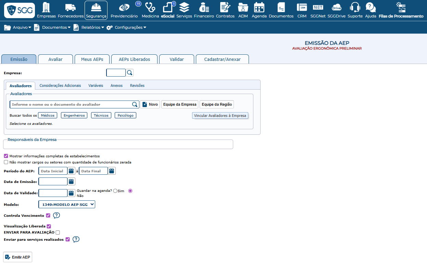Select Sim for Guardar na agenda
This screenshot has width=427, height=265.
click(x=115, y=191)
